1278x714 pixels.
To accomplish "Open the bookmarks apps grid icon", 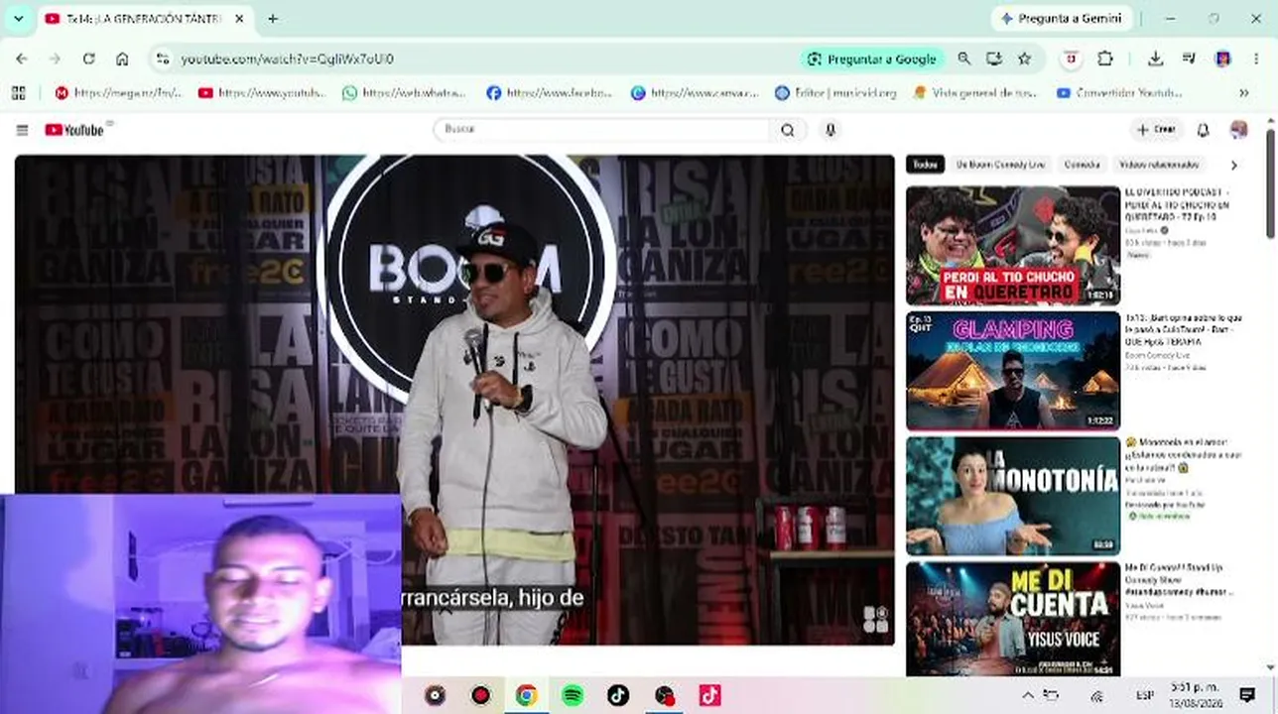I will coord(18,93).
